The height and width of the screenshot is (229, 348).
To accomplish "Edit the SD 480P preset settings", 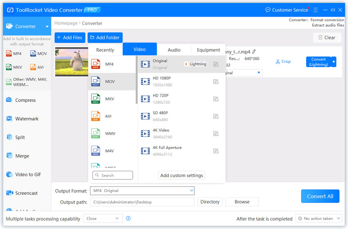I will coord(216,116).
